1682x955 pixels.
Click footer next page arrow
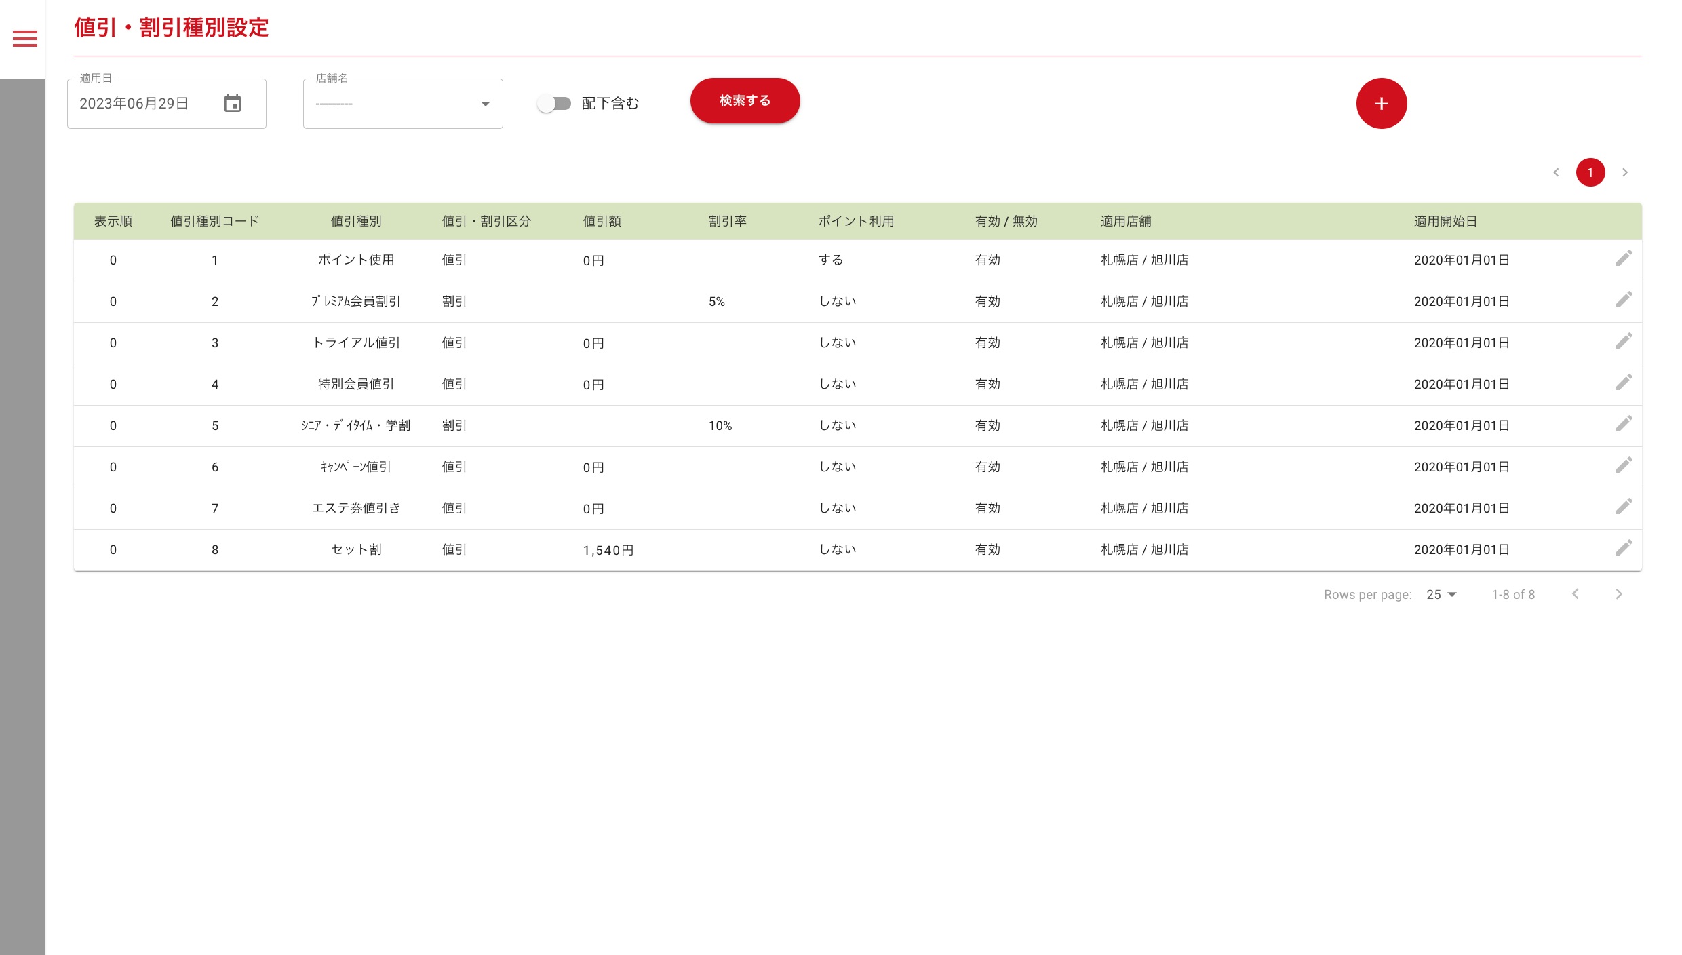1619,594
